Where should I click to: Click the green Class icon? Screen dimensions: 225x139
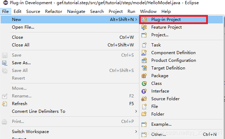pyautogui.click(x=144, y=83)
